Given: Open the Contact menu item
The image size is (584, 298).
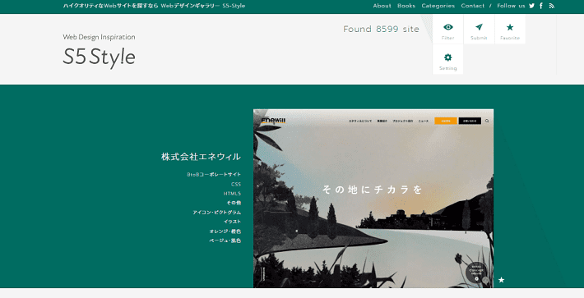Looking at the screenshot, I should click(473, 6).
